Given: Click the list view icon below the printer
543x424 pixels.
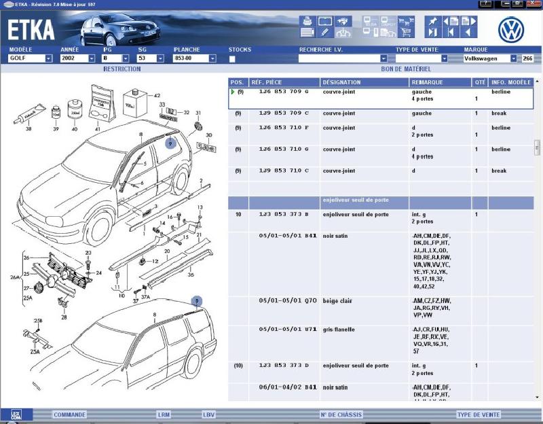Looking at the screenshot, I should click(307, 33).
